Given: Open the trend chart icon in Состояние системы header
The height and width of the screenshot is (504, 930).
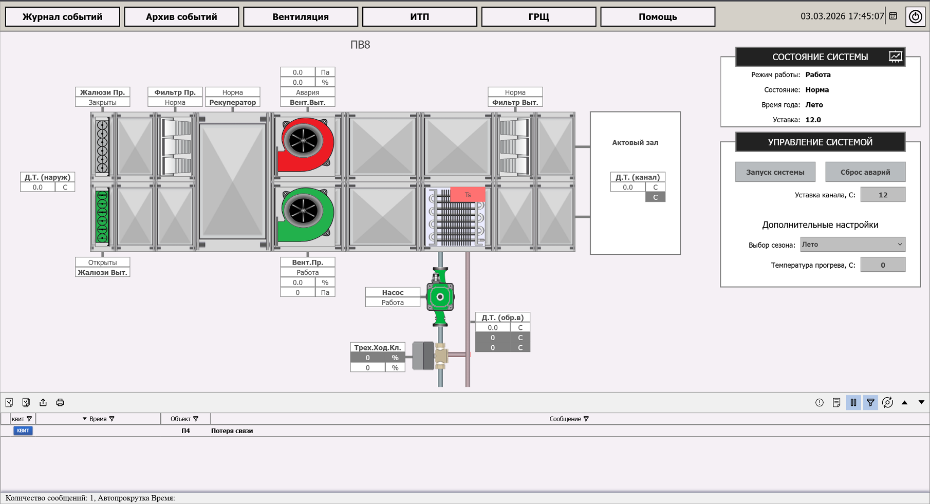Looking at the screenshot, I should (x=895, y=57).
